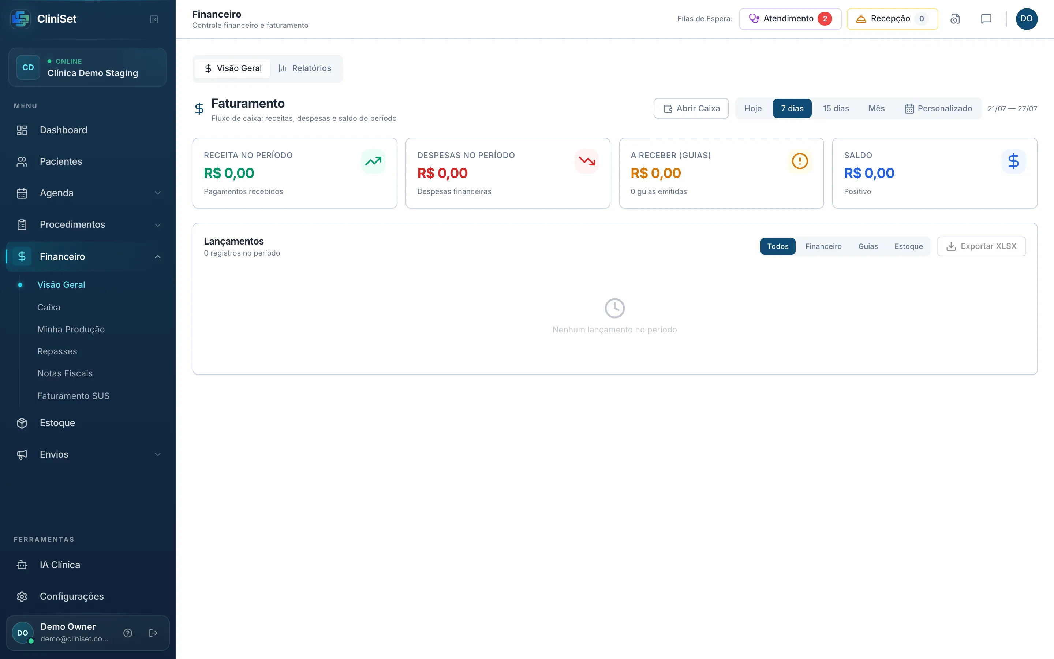Viewport: 1054px width, 659px height.
Task: Open Caixa submenu item
Action: point(49,307)
